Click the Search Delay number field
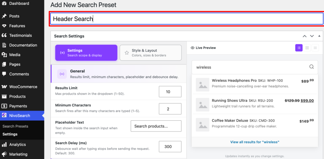 pos(170,147)
